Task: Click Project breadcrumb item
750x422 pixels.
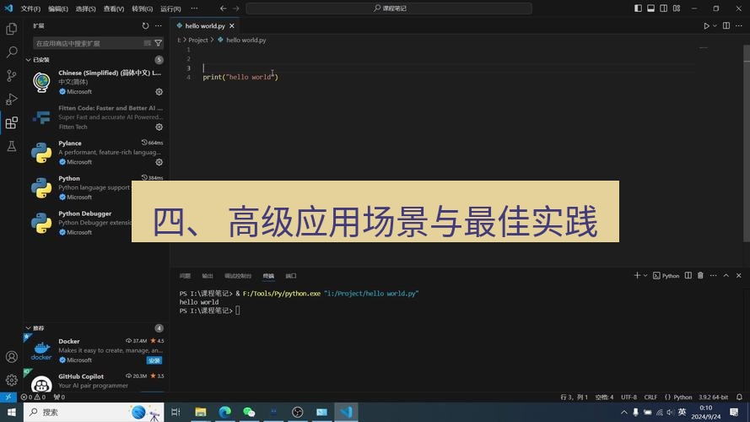Action: (x=198, y=41)
